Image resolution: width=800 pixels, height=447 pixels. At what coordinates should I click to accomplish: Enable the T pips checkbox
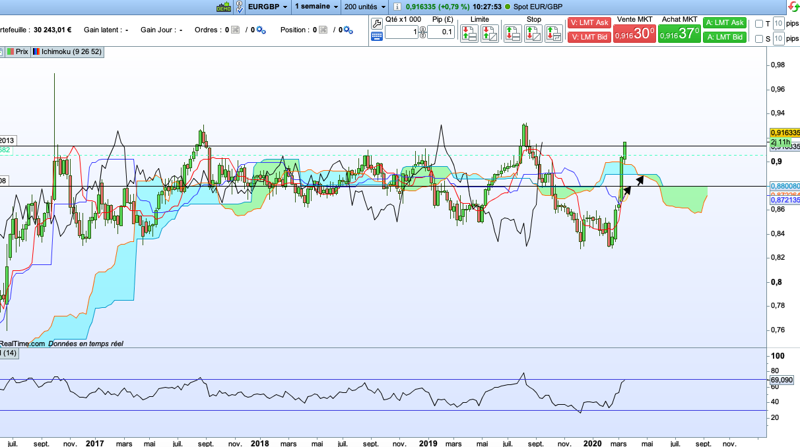coord(759,24)
